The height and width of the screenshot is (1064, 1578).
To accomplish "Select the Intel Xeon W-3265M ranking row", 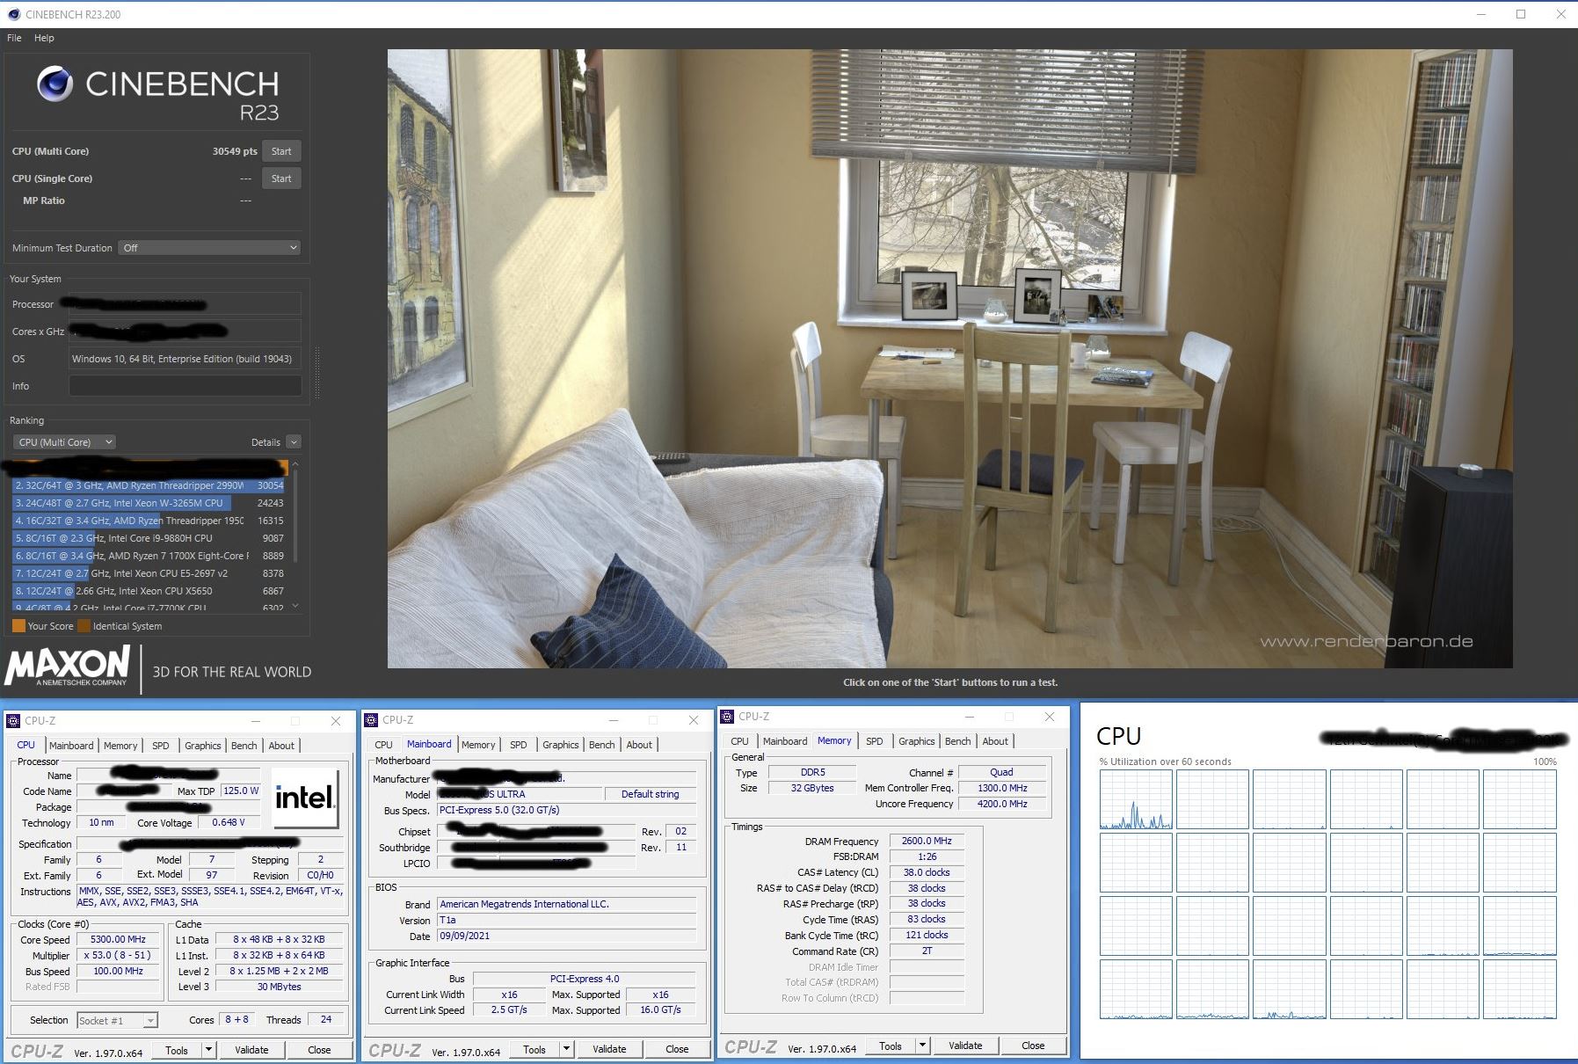I will (x=149, y=503).
